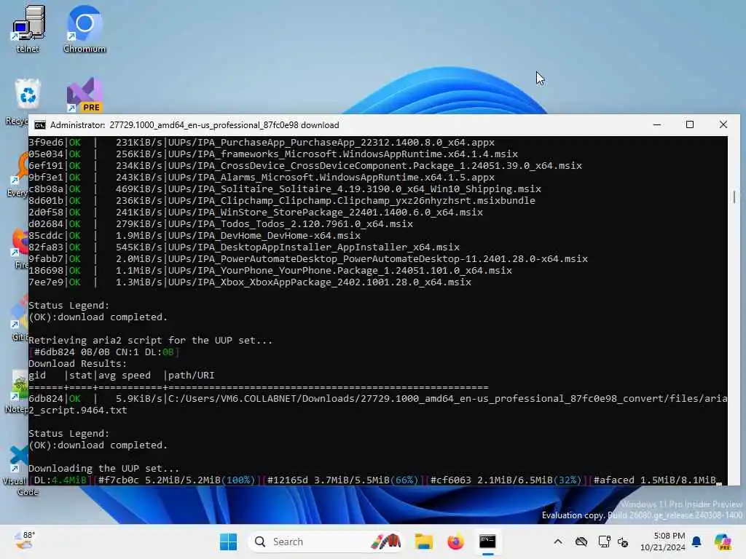Open the weather widget showing 88°
The image size is (746, 559).
point(24,542)
